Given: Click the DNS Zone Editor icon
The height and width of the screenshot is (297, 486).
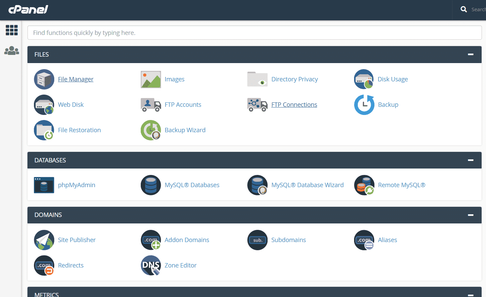Looking at the screenshot, I should pos(151,265).
